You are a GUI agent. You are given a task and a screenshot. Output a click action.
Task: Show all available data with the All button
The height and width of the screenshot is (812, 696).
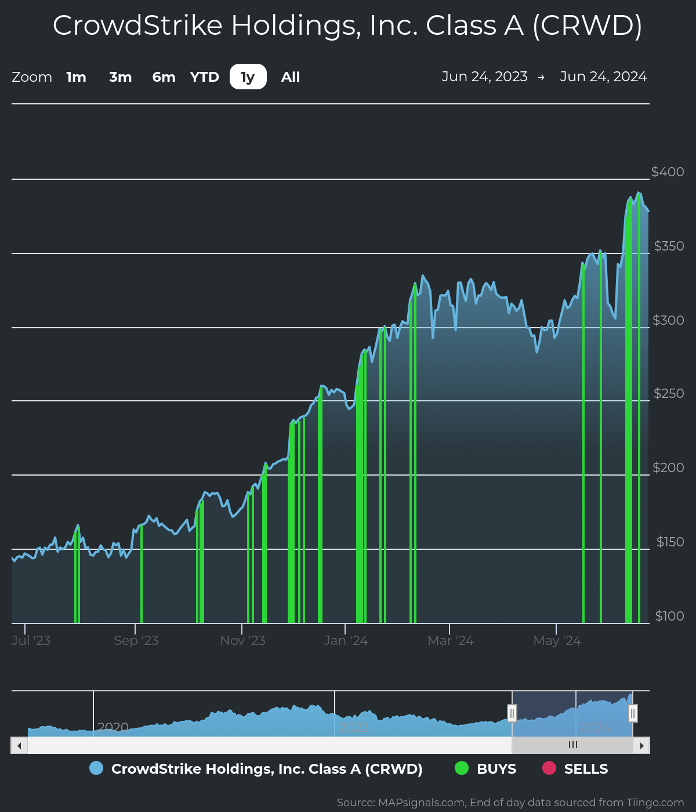[x=290, y=77]
